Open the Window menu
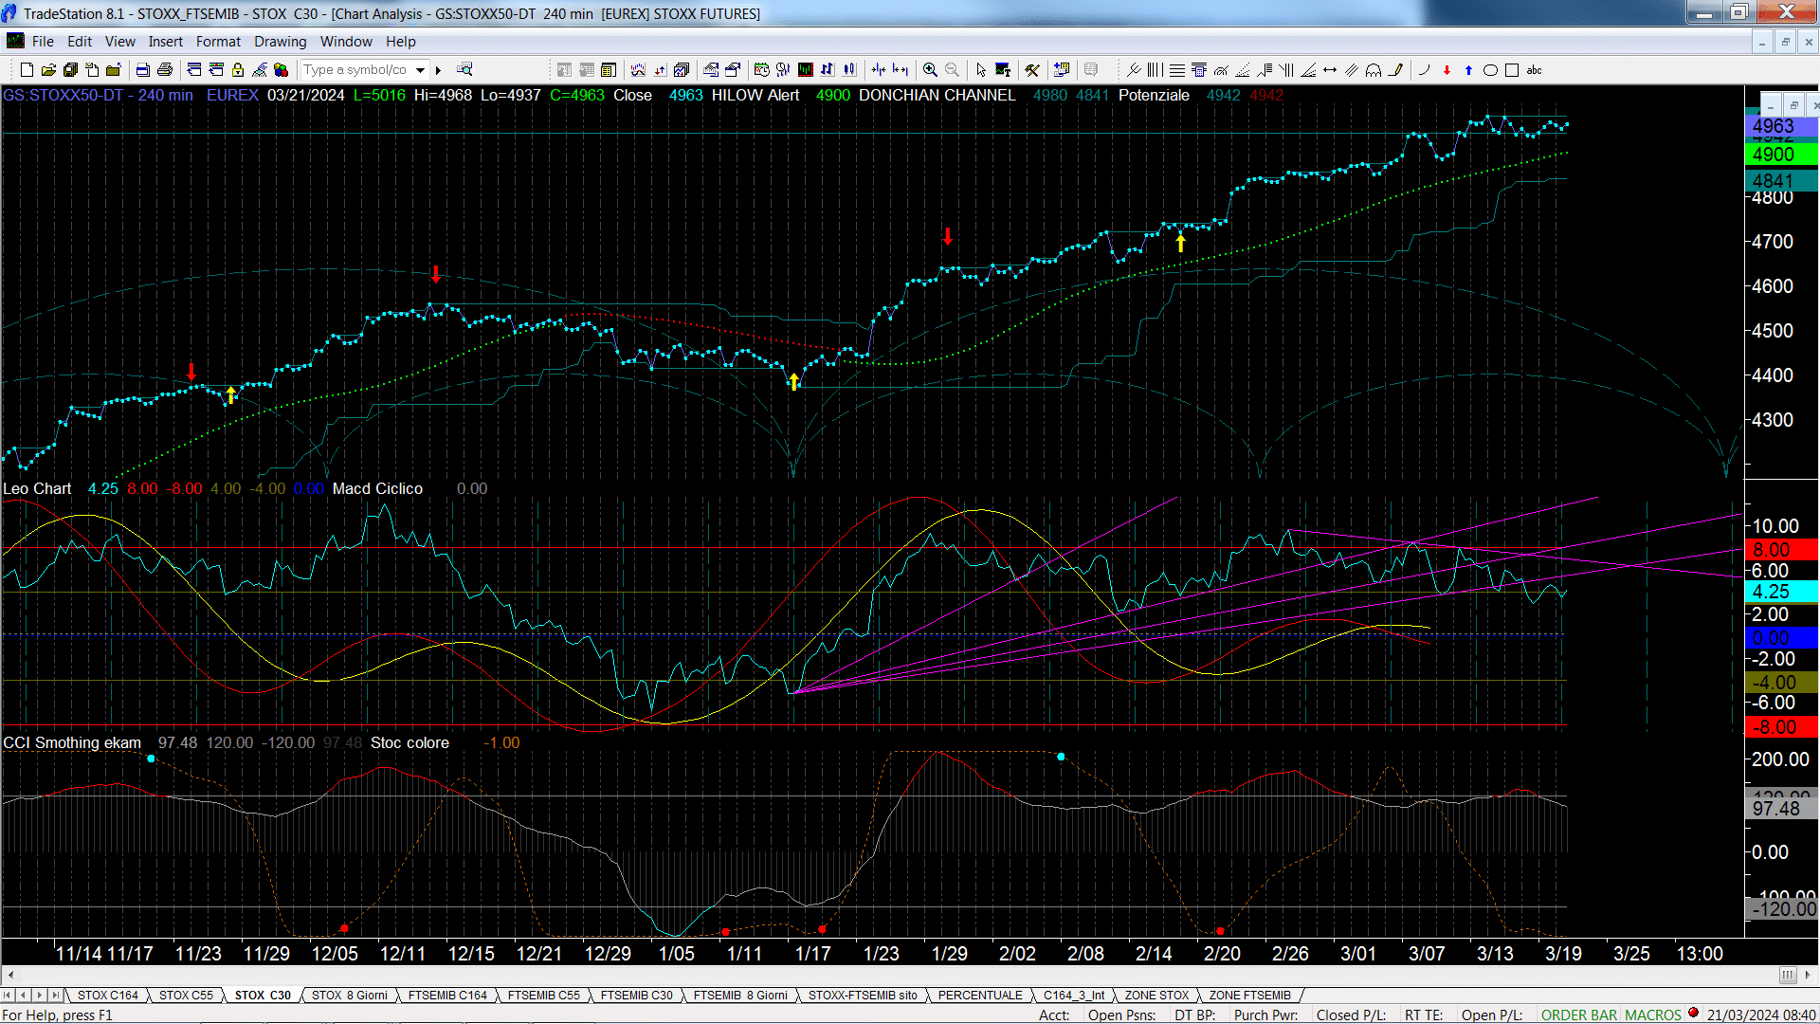The width and height of the screenshot is (1820, 1024). (x=346, y=42)
